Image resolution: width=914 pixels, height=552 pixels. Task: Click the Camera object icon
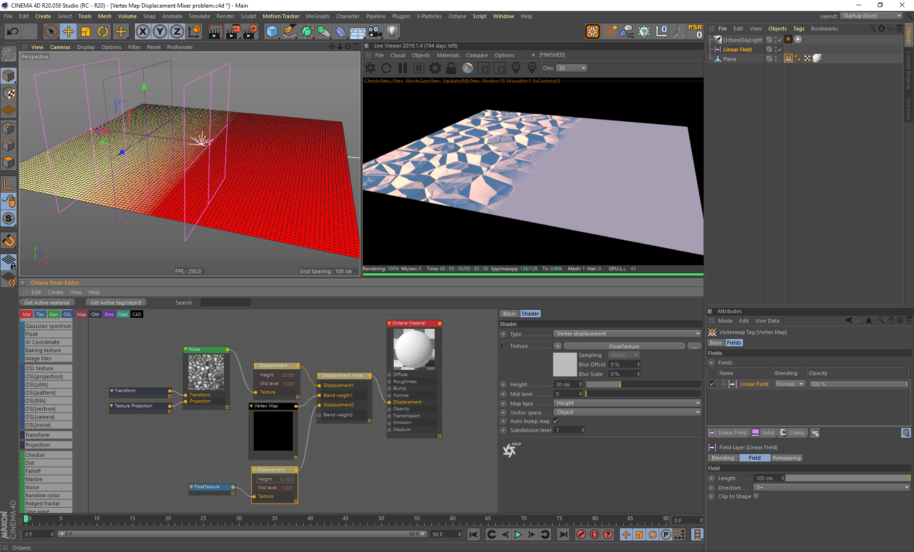375,32
